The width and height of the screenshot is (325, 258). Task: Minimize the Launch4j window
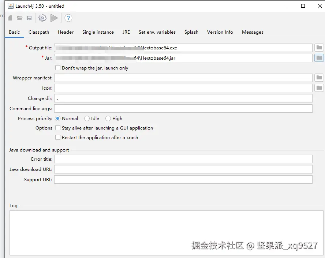pyautogui.click(x=287, y=6)
